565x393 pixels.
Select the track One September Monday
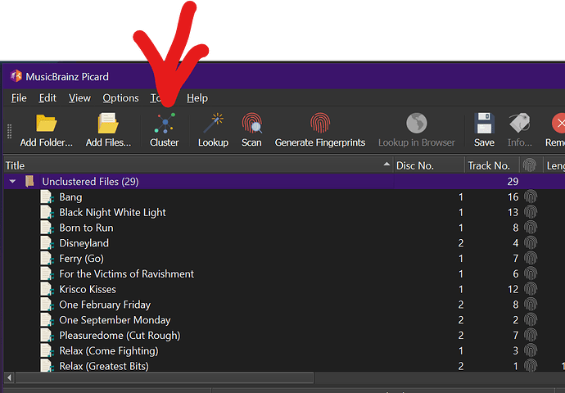[115, 320]
